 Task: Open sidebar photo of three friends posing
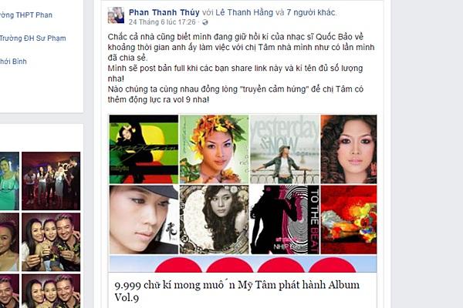(x=51, y=243)
